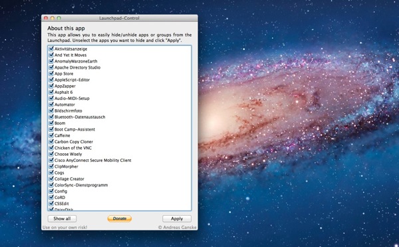The image size is (399, 247).
Task: Uncheck Carbon Copy Cloner checkbox
Action: (51, 142)
